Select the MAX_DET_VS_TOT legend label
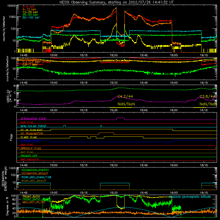The width and height of the screenshot is (220, 220). (x=34, y=202)
